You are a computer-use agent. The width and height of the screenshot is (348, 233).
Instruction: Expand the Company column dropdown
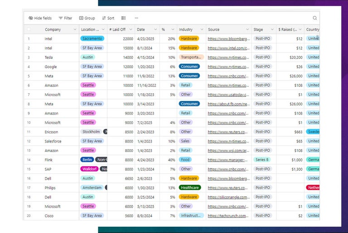point(75,29)
